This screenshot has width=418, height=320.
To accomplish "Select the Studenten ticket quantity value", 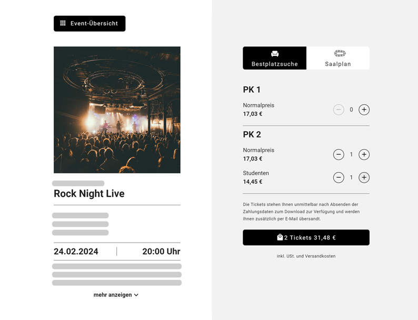I will tap(351, 177).
